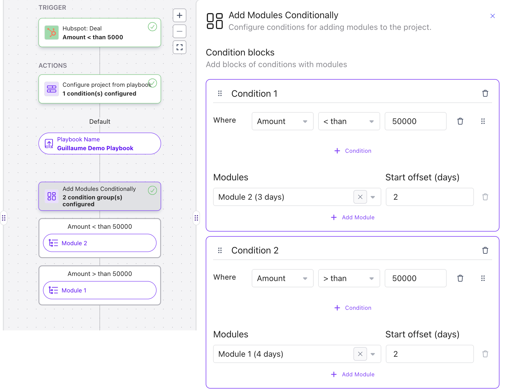Click fit-to-screen canvas control
The width and height of the screenshot is (508, 392).
[179, 47]
